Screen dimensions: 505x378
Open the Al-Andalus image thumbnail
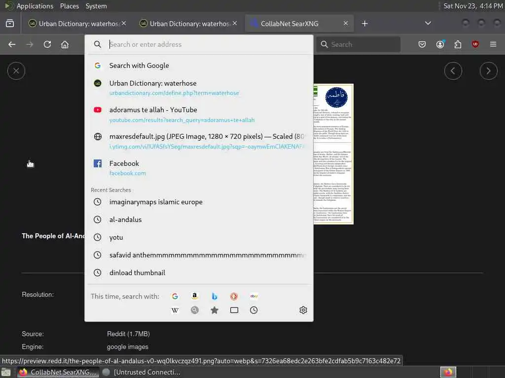tap(333, 154)
